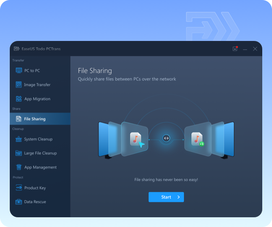Click the source music file icon with cursor
The height and width of the screenshot is (227, 272).
pyautogui.click(x=137, y=139)
